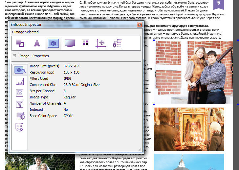The width and height of the screenshot is (239, 170).
Task: Open the Text inspector category (letter A)
Action: pos(37,43)
